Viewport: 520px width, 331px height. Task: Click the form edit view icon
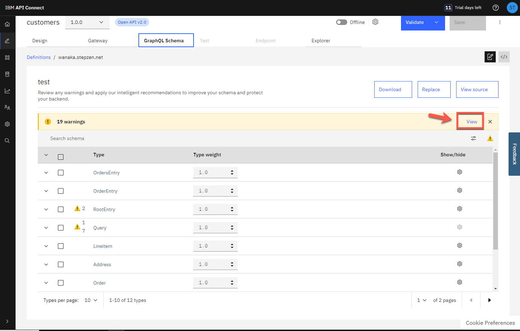pyautogui.click(x=490, y=57)
